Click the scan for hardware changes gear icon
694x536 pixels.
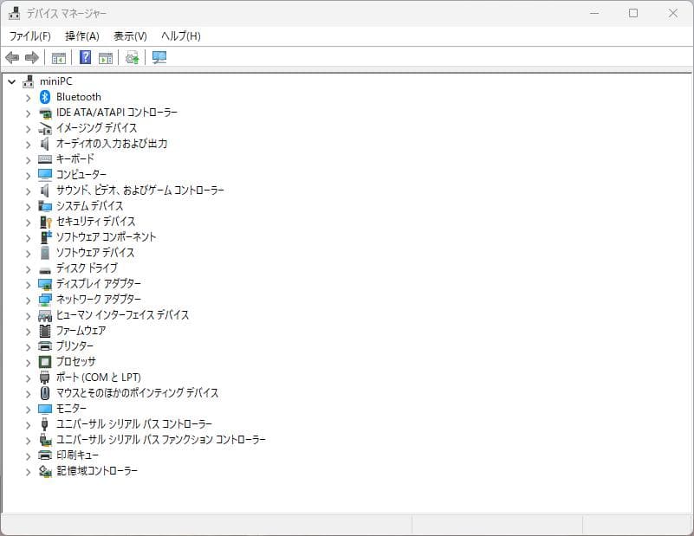[x=132, y=57]
